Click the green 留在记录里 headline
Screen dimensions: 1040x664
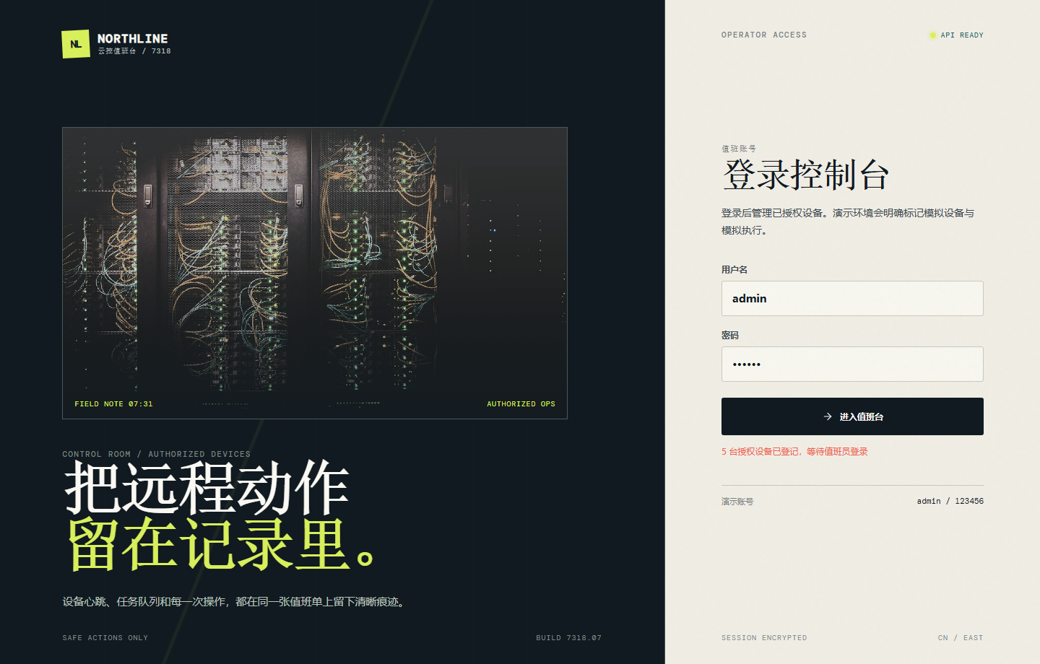[222, 544]
